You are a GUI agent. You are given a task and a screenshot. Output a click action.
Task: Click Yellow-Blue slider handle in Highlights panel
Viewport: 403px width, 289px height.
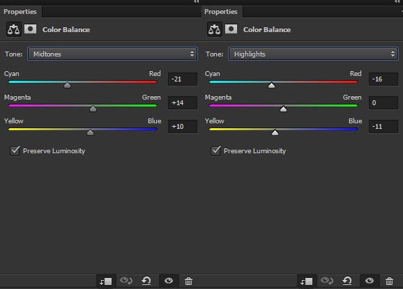tap(275, 132)
